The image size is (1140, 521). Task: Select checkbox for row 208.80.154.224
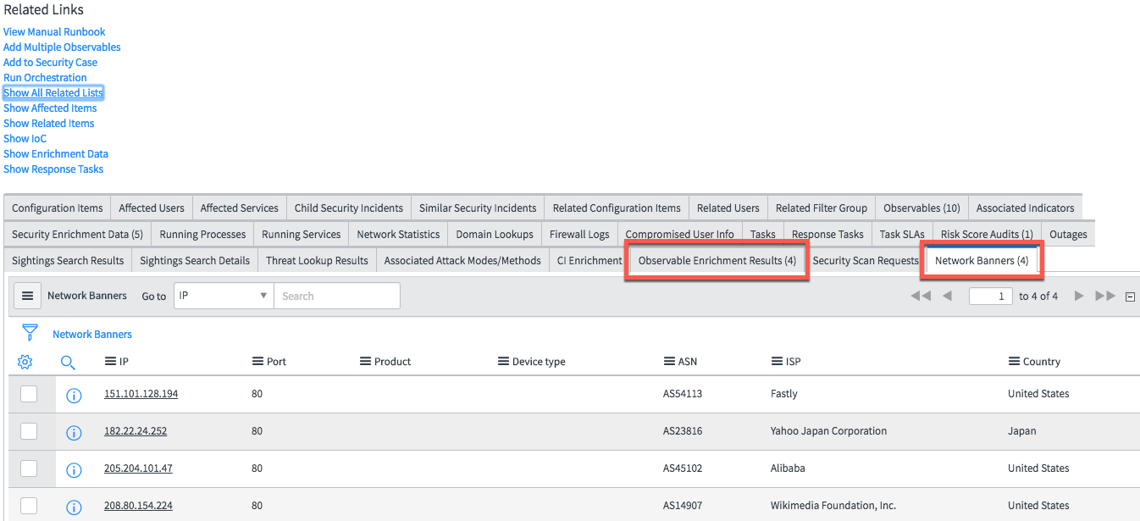point(29,506)
